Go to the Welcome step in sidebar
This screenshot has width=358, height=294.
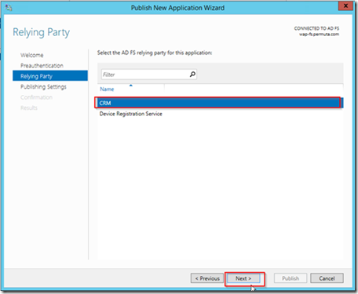pos(32,55)
